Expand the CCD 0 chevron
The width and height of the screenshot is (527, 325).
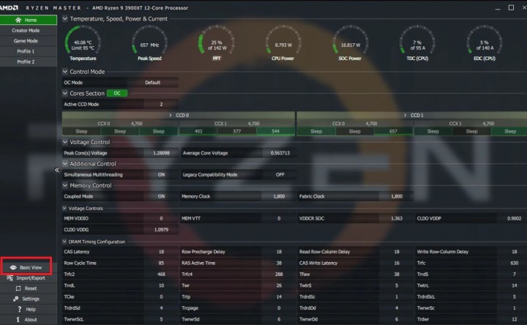tap(171, 115)
